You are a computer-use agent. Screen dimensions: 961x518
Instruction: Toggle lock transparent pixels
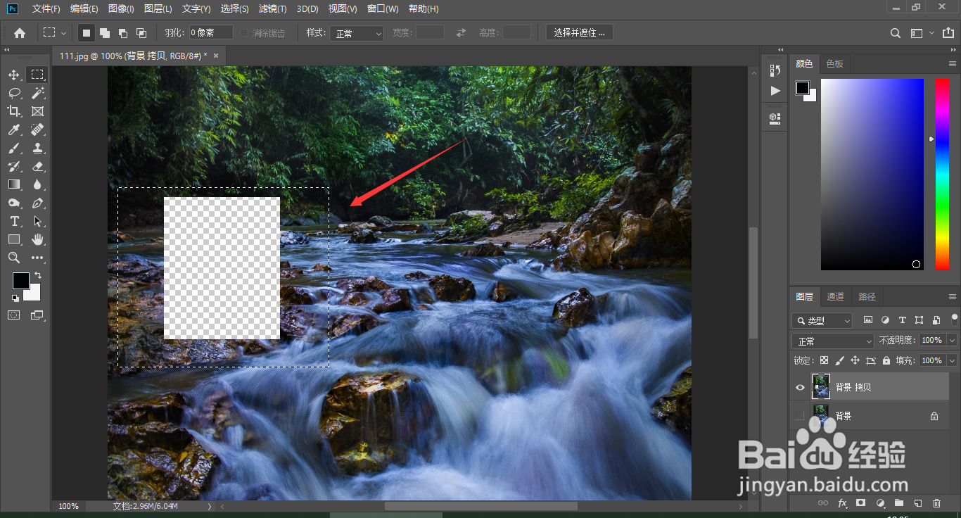[x=824, y=360]
